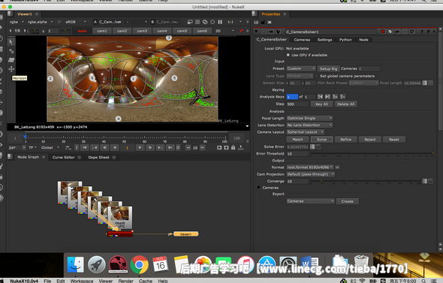Open the Camera Layout Spherical Layout dropdown

[306, 132]
